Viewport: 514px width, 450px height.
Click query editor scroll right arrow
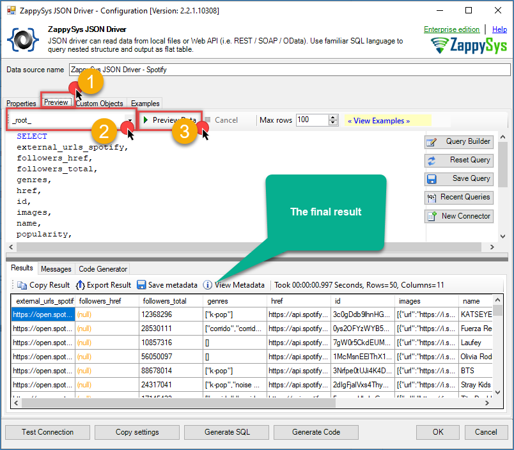point(492,247)
